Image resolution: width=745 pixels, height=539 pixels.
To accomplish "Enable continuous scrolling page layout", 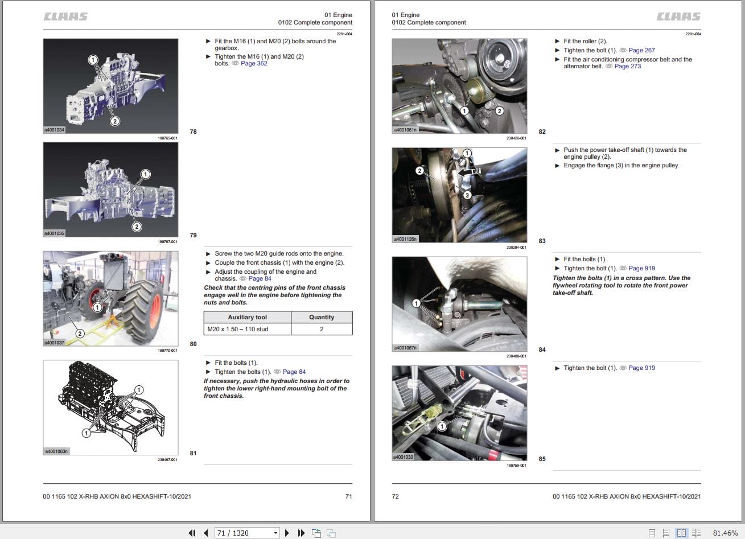I will 666,533.
